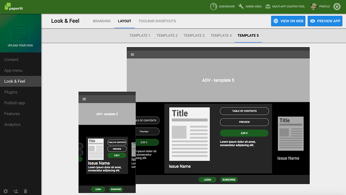Click the Paperlit logo
Image resolution: width=346 pixels, height=195 pixels.
pyautogui.click(x=14, y=7)
